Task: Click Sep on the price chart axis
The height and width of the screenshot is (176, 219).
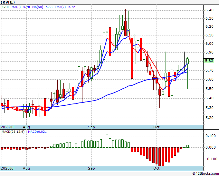Action: coord(91,127)
